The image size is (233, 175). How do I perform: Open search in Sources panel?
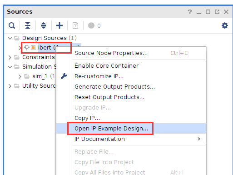point(12,25)
